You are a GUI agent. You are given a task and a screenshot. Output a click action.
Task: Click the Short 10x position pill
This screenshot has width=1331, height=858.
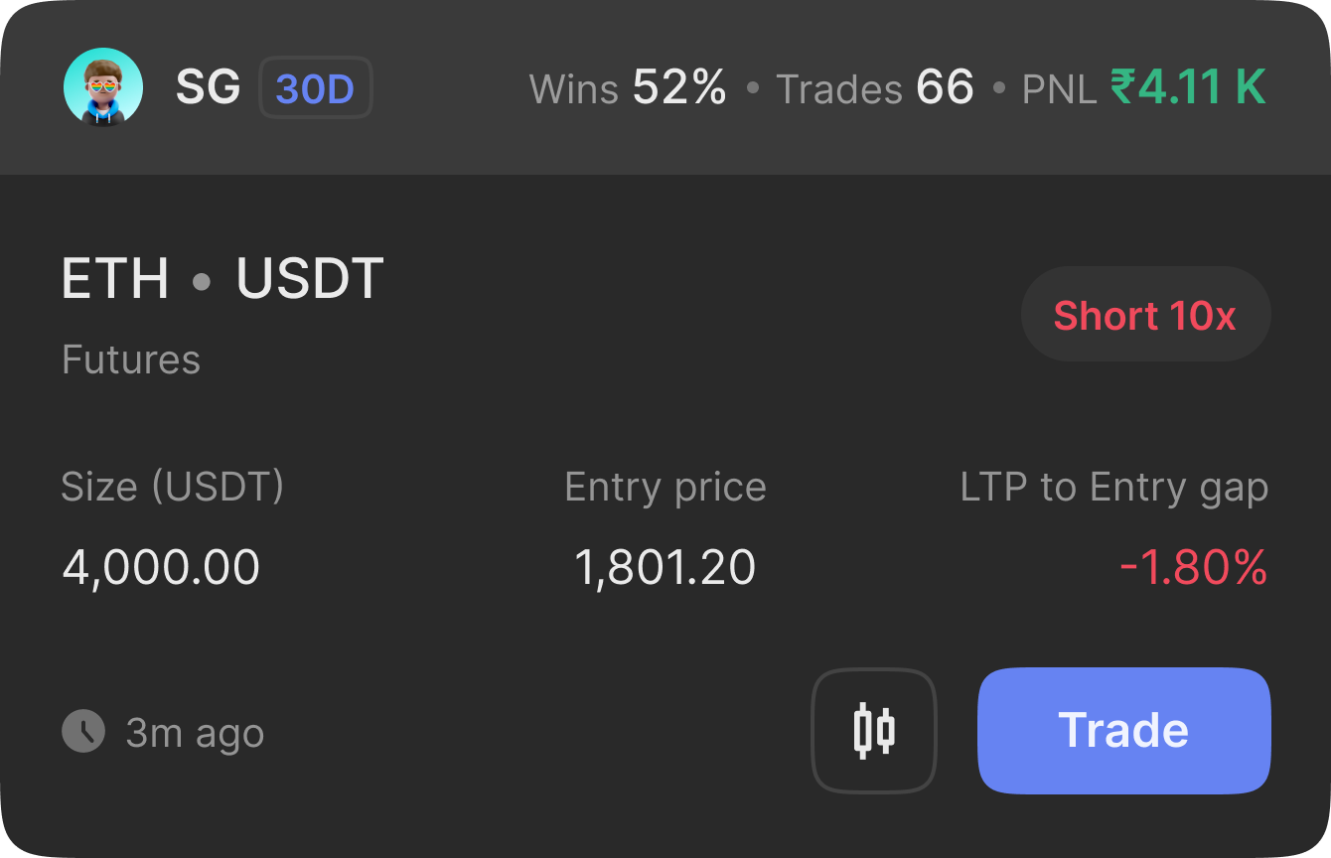click(x=1145, y=315)
